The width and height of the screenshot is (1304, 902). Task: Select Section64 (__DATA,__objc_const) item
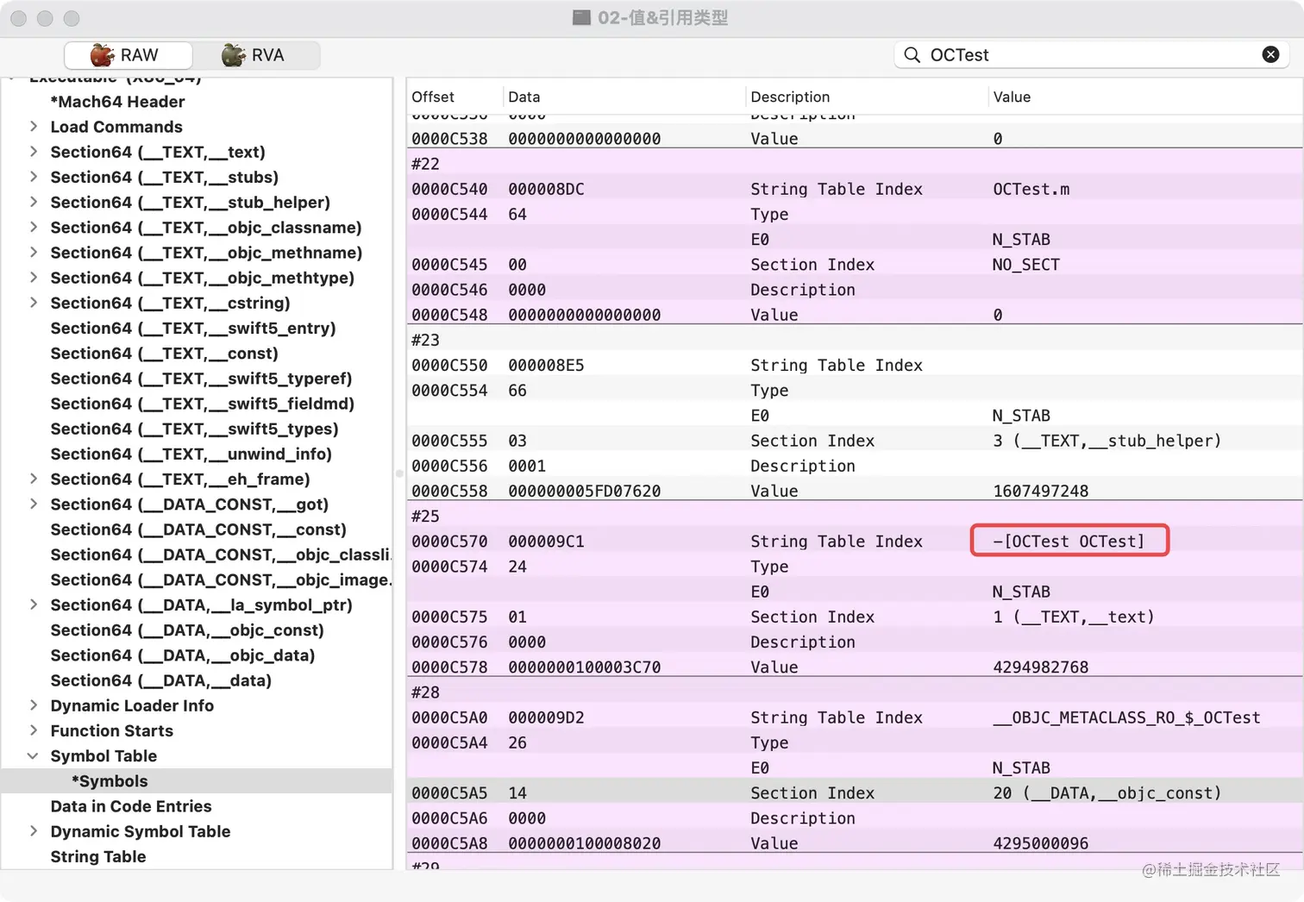click(x=187, y=630)
